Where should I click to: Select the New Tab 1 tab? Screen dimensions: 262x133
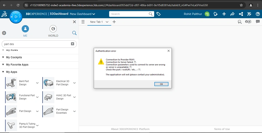(96, 22)
